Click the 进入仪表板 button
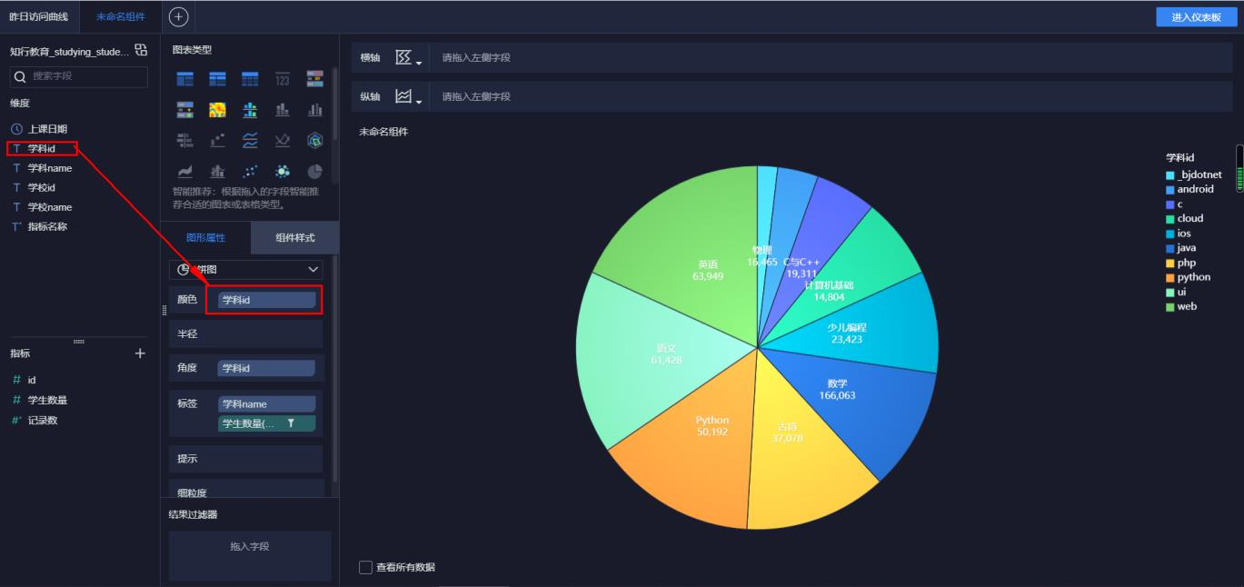This screenshot has width=1244, height=587. [1198, 15]
